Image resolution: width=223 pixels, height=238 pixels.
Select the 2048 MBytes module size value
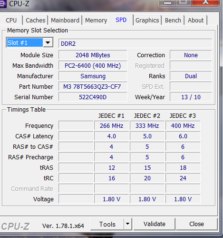coord(93,55)
